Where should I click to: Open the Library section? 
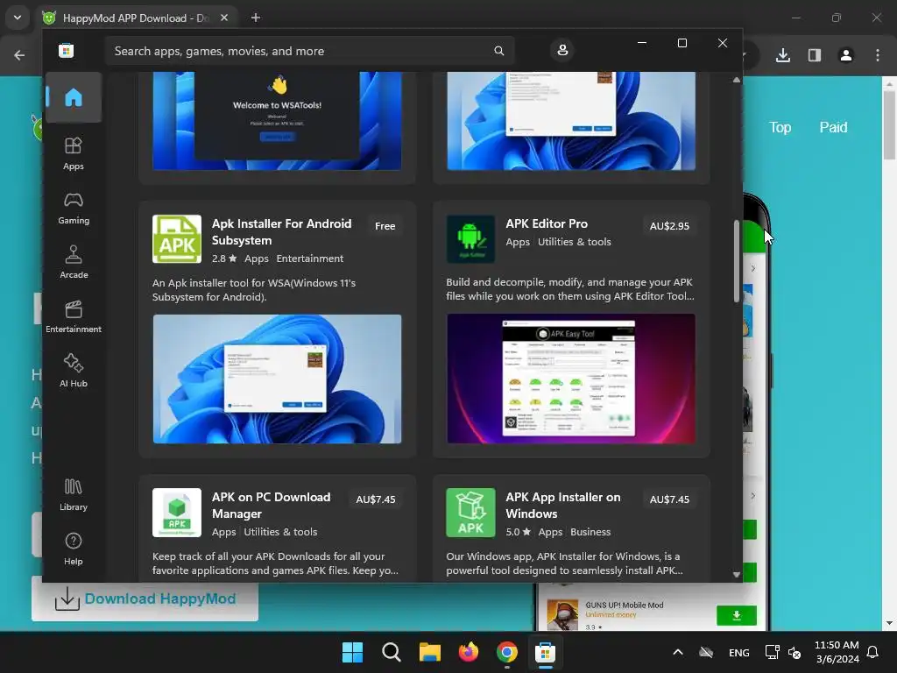pyautogui.click(x=74, y=494)
